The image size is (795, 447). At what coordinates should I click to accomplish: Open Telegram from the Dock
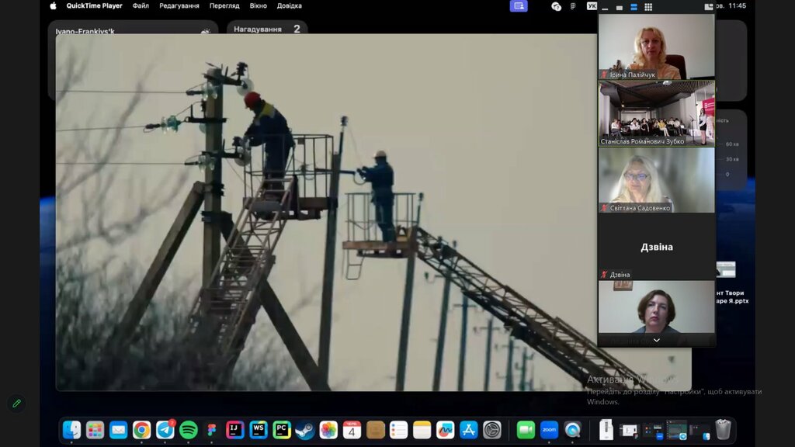click(165, 430)
